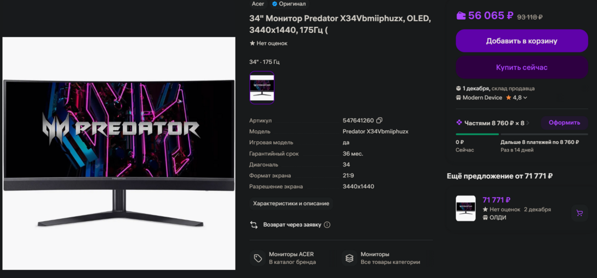This screenshot has width=597, height=278.
Task: Click the Оригинал verified checkmark badge
Action: click(x=274, y=4)
